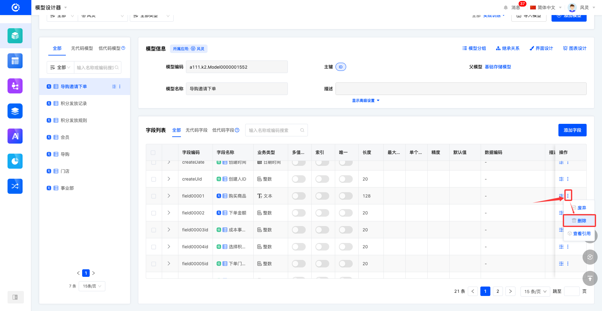The height and width of the screenshot is (311, 602).
Task: Open 图表设计 link
Action: [575, 48]
